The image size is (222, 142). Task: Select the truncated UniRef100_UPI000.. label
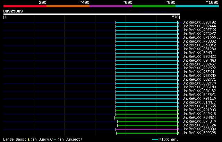(201, 38)
